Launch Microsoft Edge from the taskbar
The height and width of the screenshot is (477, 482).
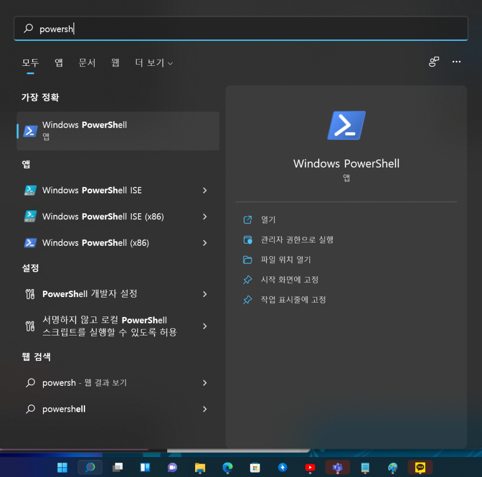[228, 468]
